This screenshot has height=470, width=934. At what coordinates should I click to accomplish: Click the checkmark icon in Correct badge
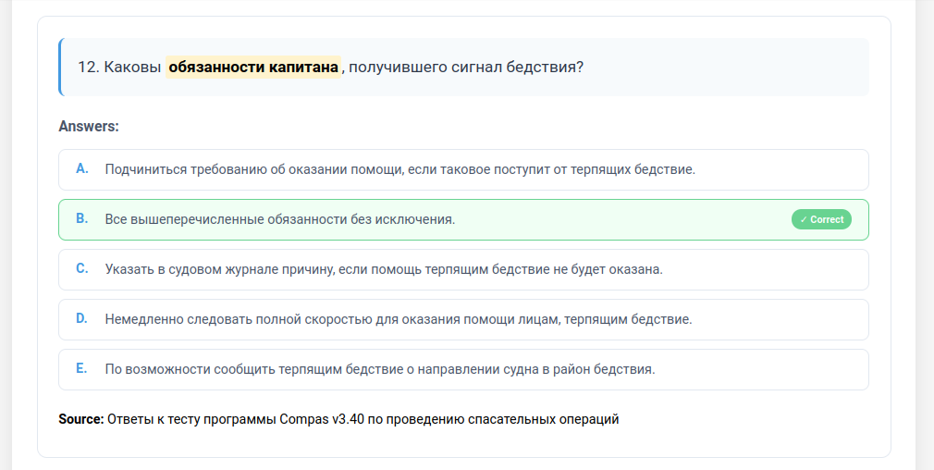pyautogui.click(x=804, y=219)
